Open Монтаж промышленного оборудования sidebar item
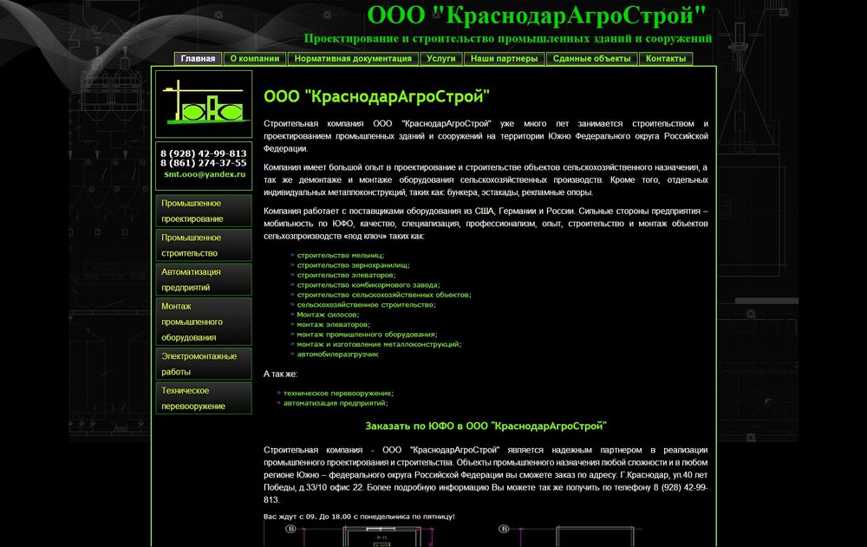 click(204, 322)
